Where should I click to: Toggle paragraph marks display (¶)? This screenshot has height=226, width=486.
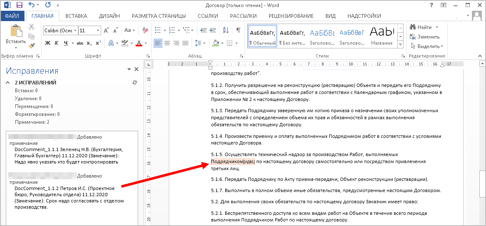[238, 31]
